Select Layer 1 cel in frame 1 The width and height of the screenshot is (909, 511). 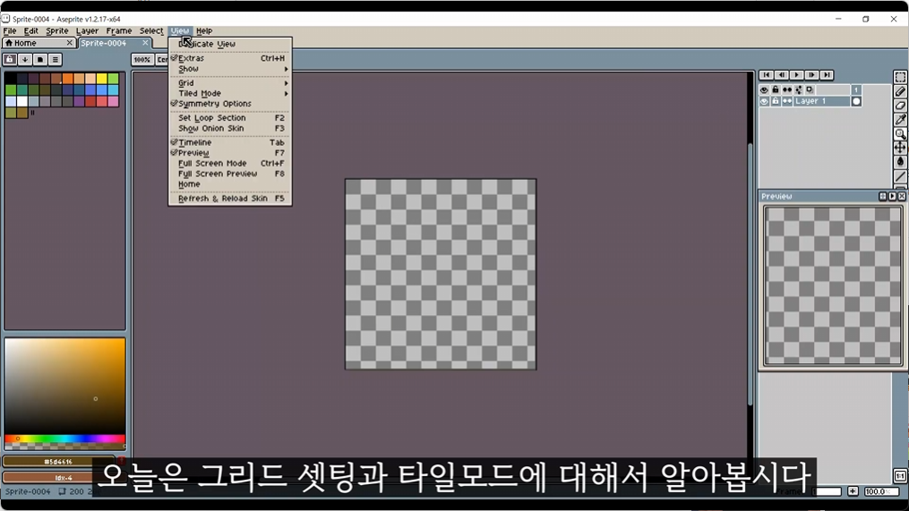pyautogui.click(x=856, y=101)
